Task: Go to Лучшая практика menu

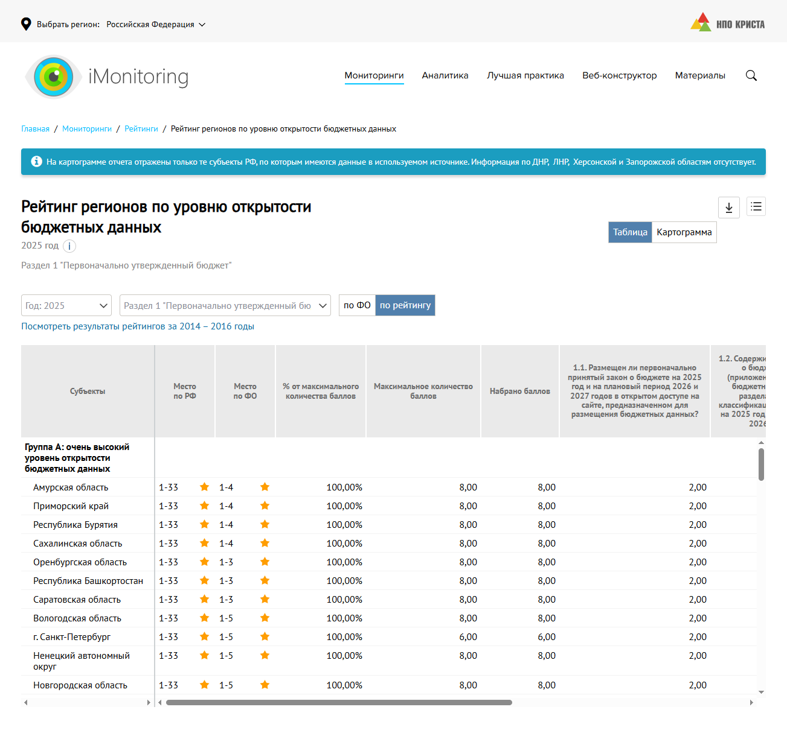Action: coord(525,75)
